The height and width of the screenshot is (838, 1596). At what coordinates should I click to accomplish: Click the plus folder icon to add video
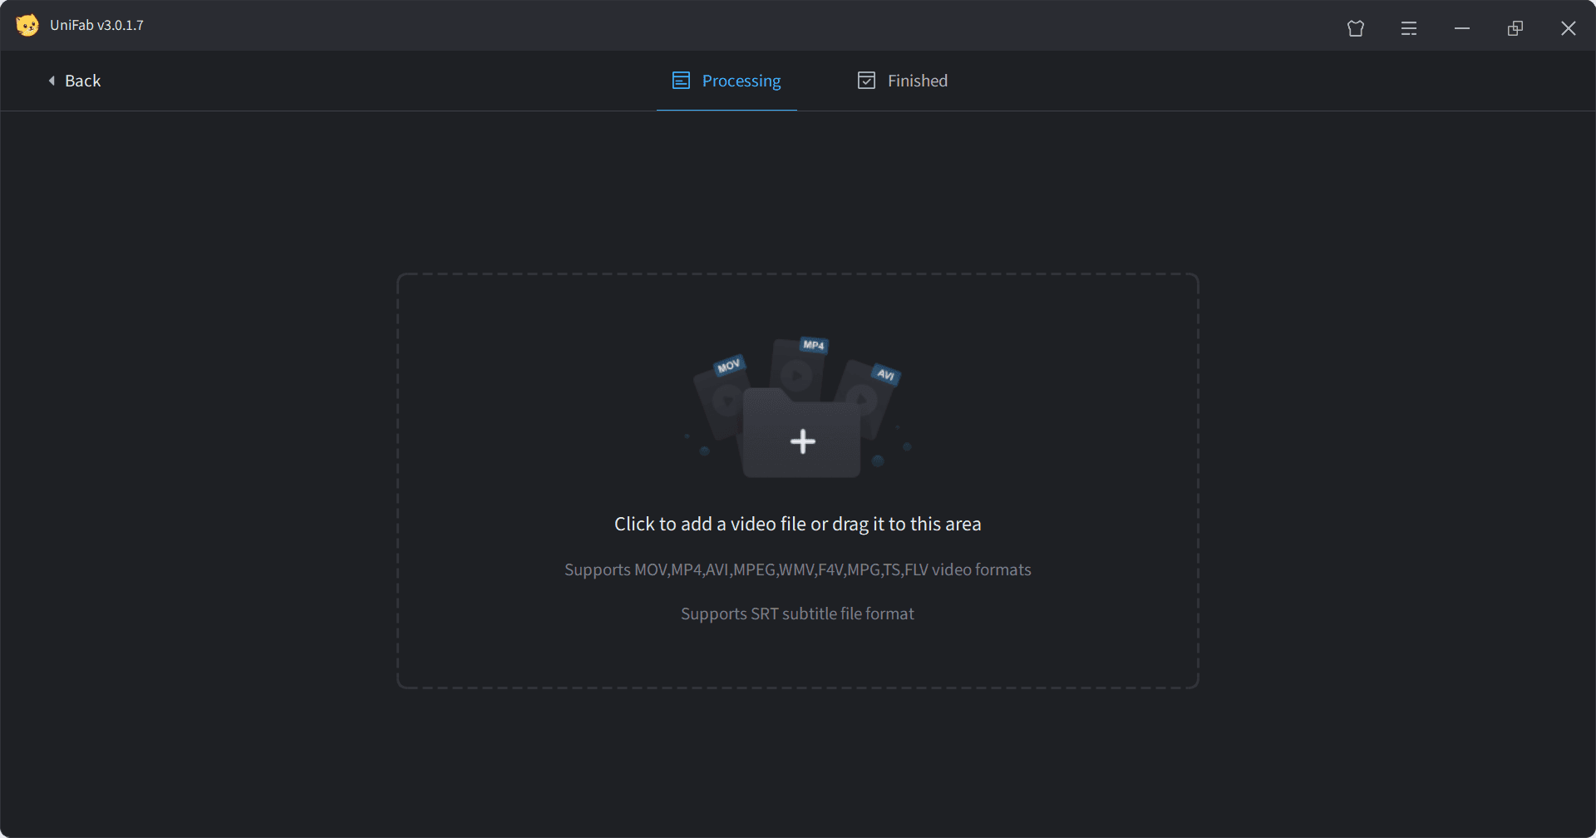pos(801,434)
